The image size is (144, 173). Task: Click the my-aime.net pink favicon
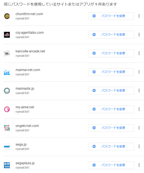click(7, 109)
